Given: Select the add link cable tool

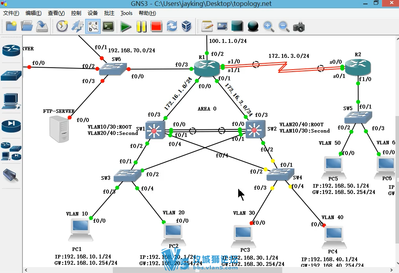Looking at the screenshot, I should [11, 176].
